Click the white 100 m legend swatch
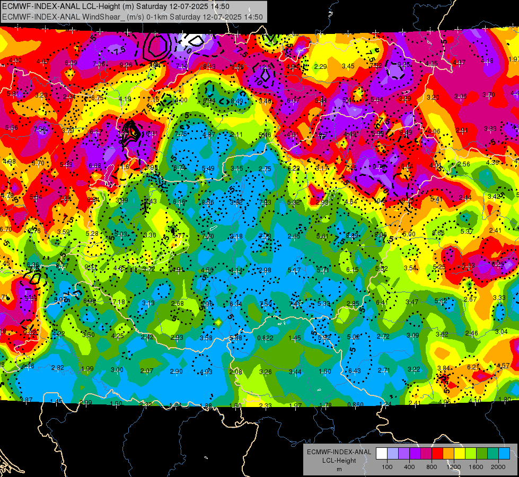 (x=382, y=453)
